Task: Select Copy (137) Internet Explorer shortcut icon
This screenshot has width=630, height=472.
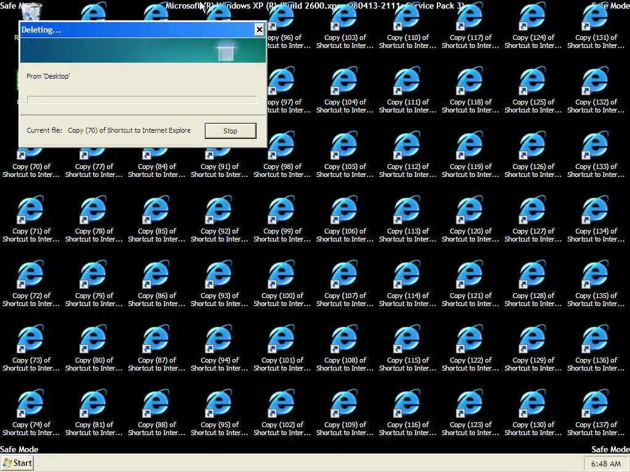Action: [595, 403]
